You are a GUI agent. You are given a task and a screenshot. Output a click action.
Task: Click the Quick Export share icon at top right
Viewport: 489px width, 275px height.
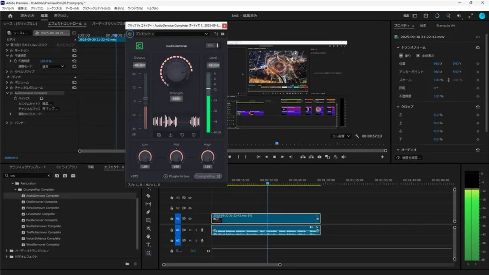click(425, 16)
